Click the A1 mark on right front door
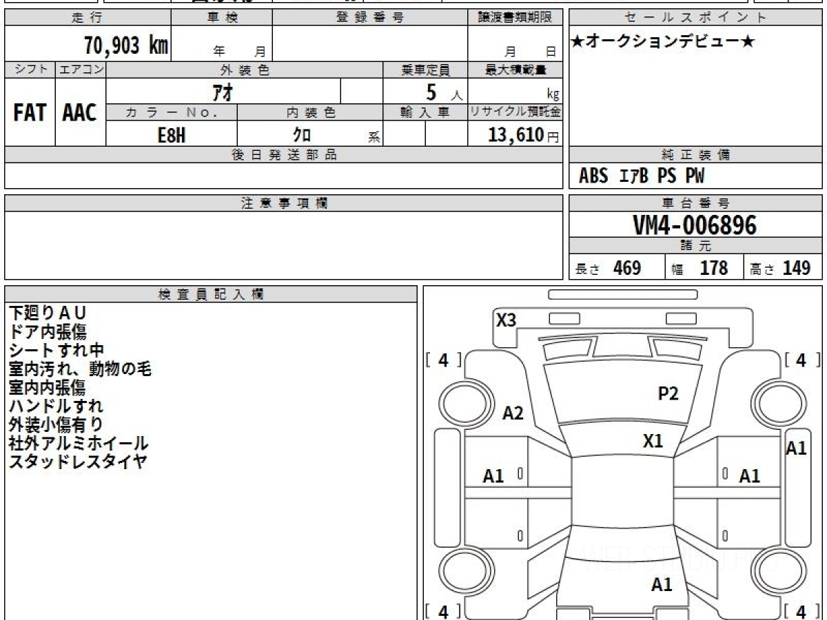The height and width of the screenshot is (620, 827). point(749,475)
